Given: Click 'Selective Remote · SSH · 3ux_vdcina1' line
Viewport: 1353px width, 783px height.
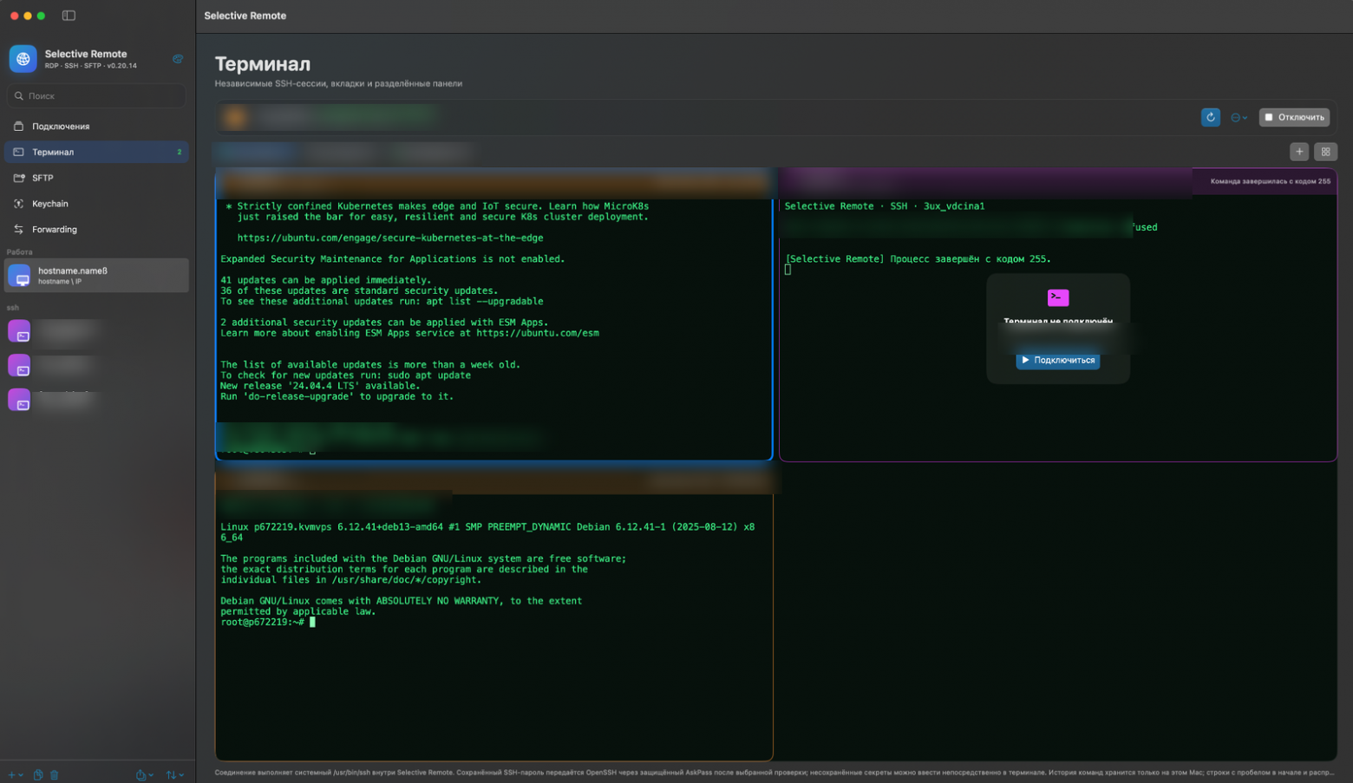Looking at the screenshot, I should [885, 206].
